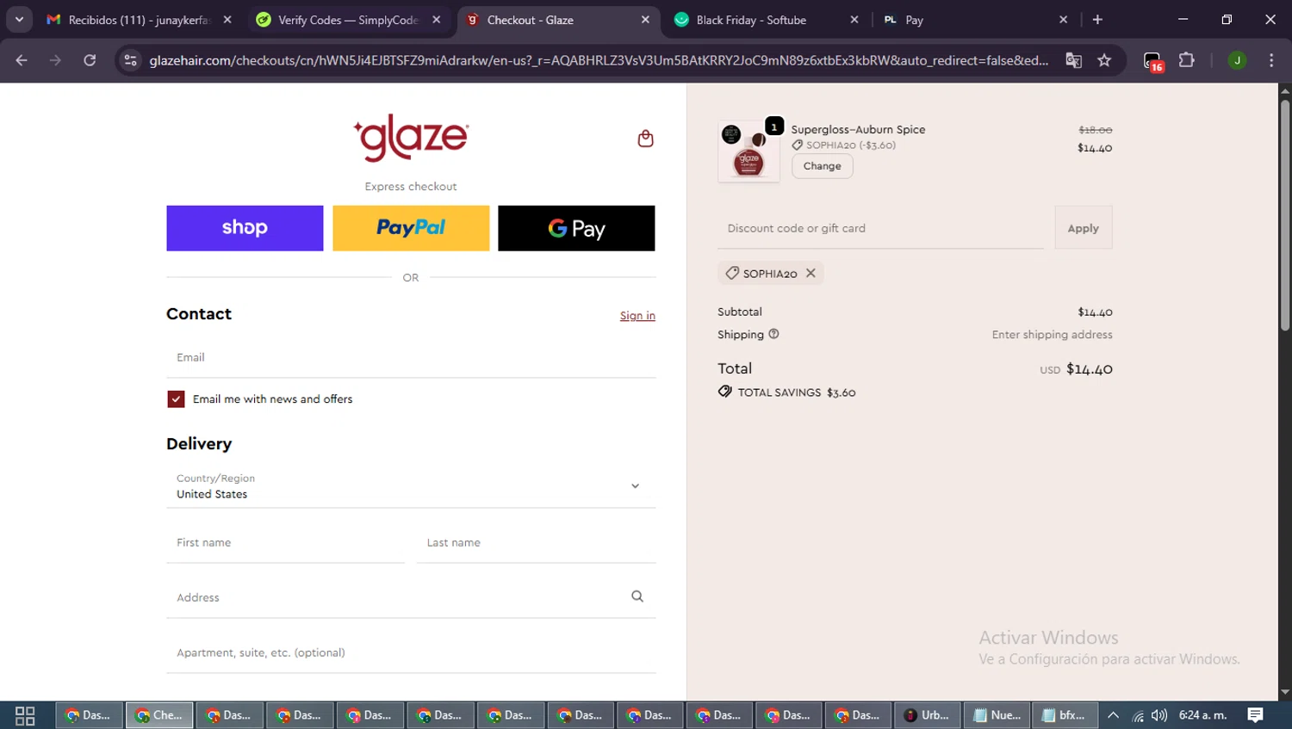Image resolution: width=1292 pixels, height=729 pixels.
Task: Pay with Shop Pay express button
Action: pos(245,228)
